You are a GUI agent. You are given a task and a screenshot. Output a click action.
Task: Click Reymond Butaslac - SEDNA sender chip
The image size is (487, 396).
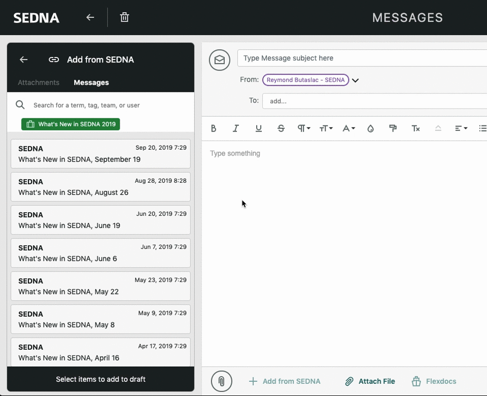tap(305, 80)
